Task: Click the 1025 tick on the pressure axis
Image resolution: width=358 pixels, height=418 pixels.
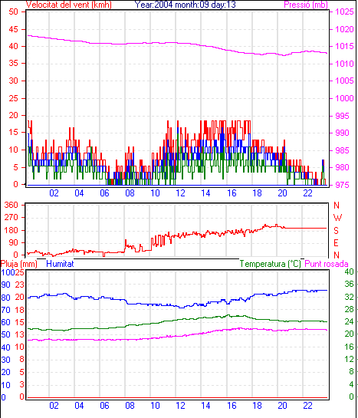Action: 344,12
